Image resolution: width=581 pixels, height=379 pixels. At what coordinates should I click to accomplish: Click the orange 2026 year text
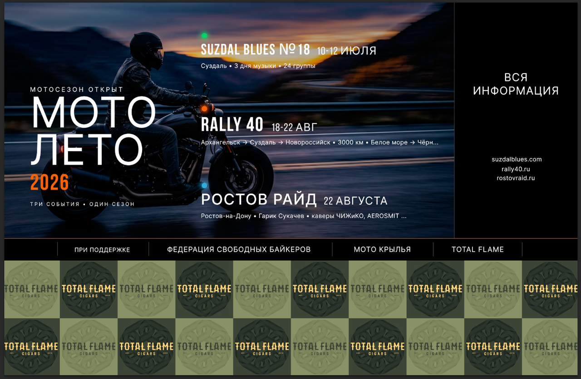coord(49,182)
